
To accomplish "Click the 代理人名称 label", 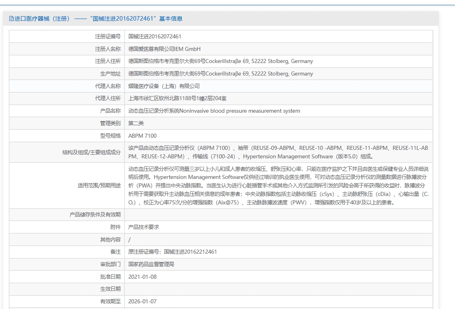I will tap(108, 86).
